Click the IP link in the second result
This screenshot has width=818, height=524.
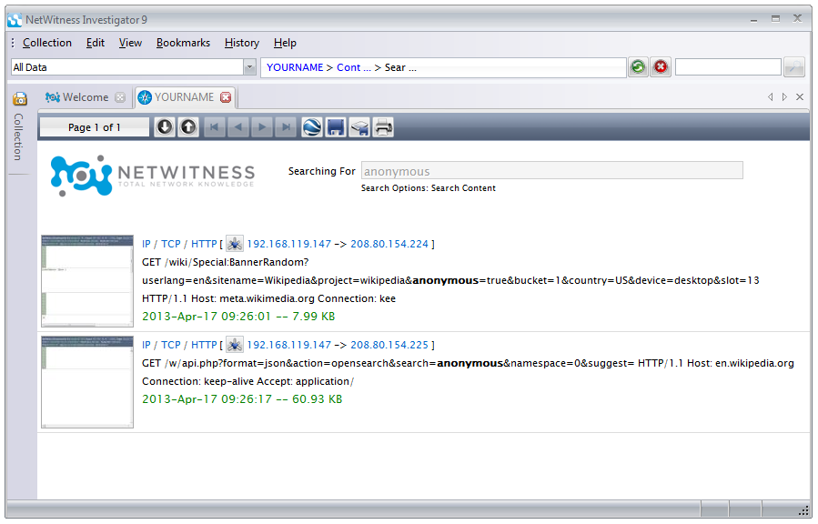(146, 345)
